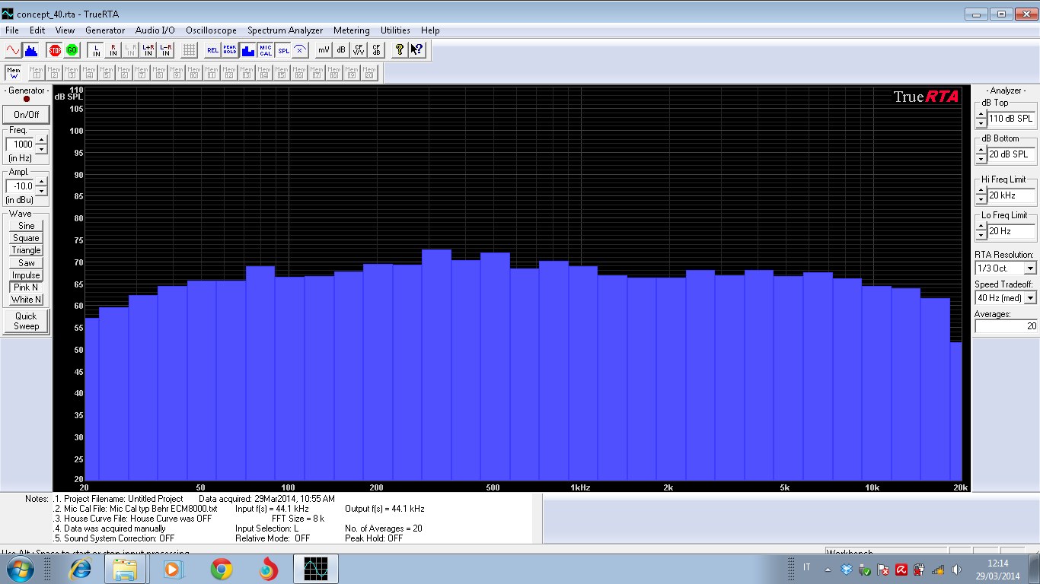Click the Averages input field

pyautogui.click(x=1005, y=326)
